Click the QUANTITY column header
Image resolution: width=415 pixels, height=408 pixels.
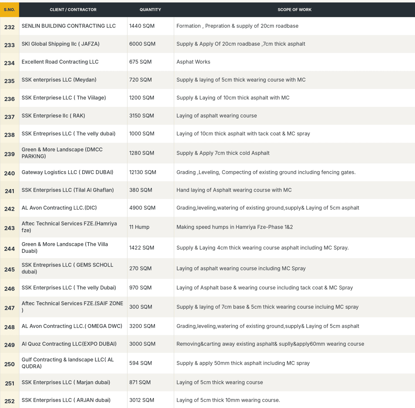point(150,10)
